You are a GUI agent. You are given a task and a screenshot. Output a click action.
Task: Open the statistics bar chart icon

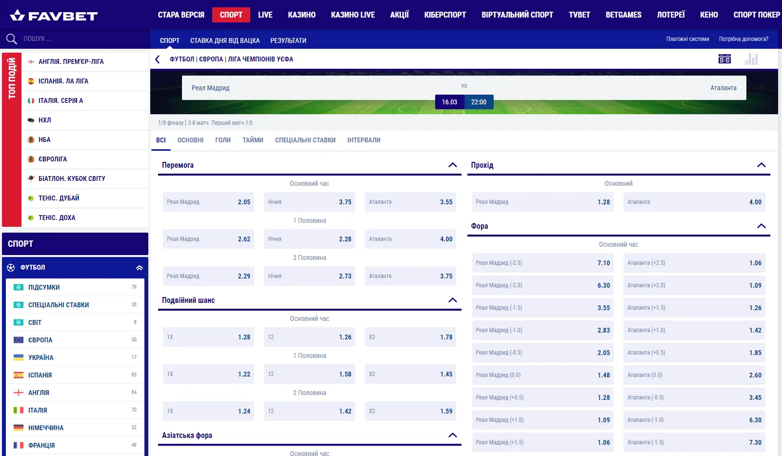751,59
